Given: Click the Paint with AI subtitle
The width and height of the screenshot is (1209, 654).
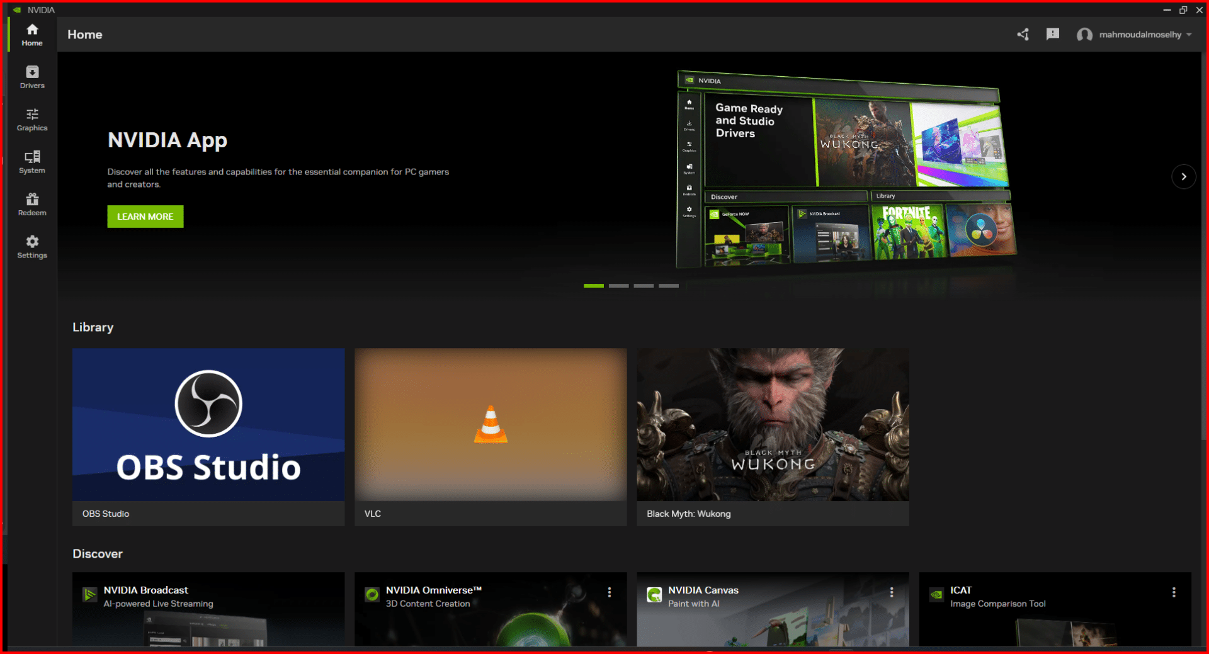Looking at the screenshot, I should (694, 604).
